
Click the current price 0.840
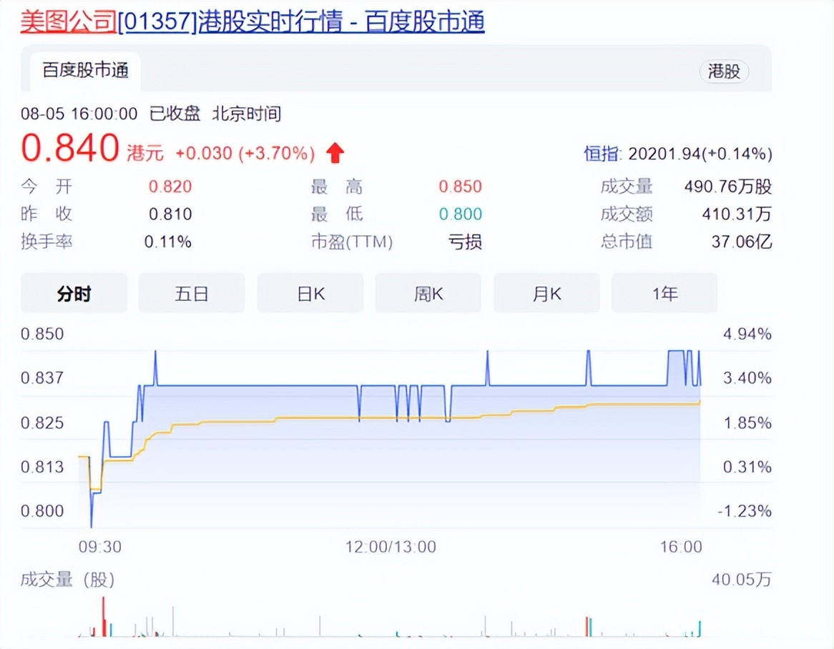(x=70, y=147)
